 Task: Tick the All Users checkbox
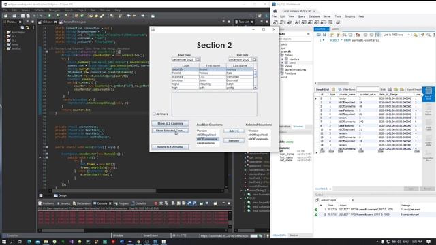click(x=154, y=114)
